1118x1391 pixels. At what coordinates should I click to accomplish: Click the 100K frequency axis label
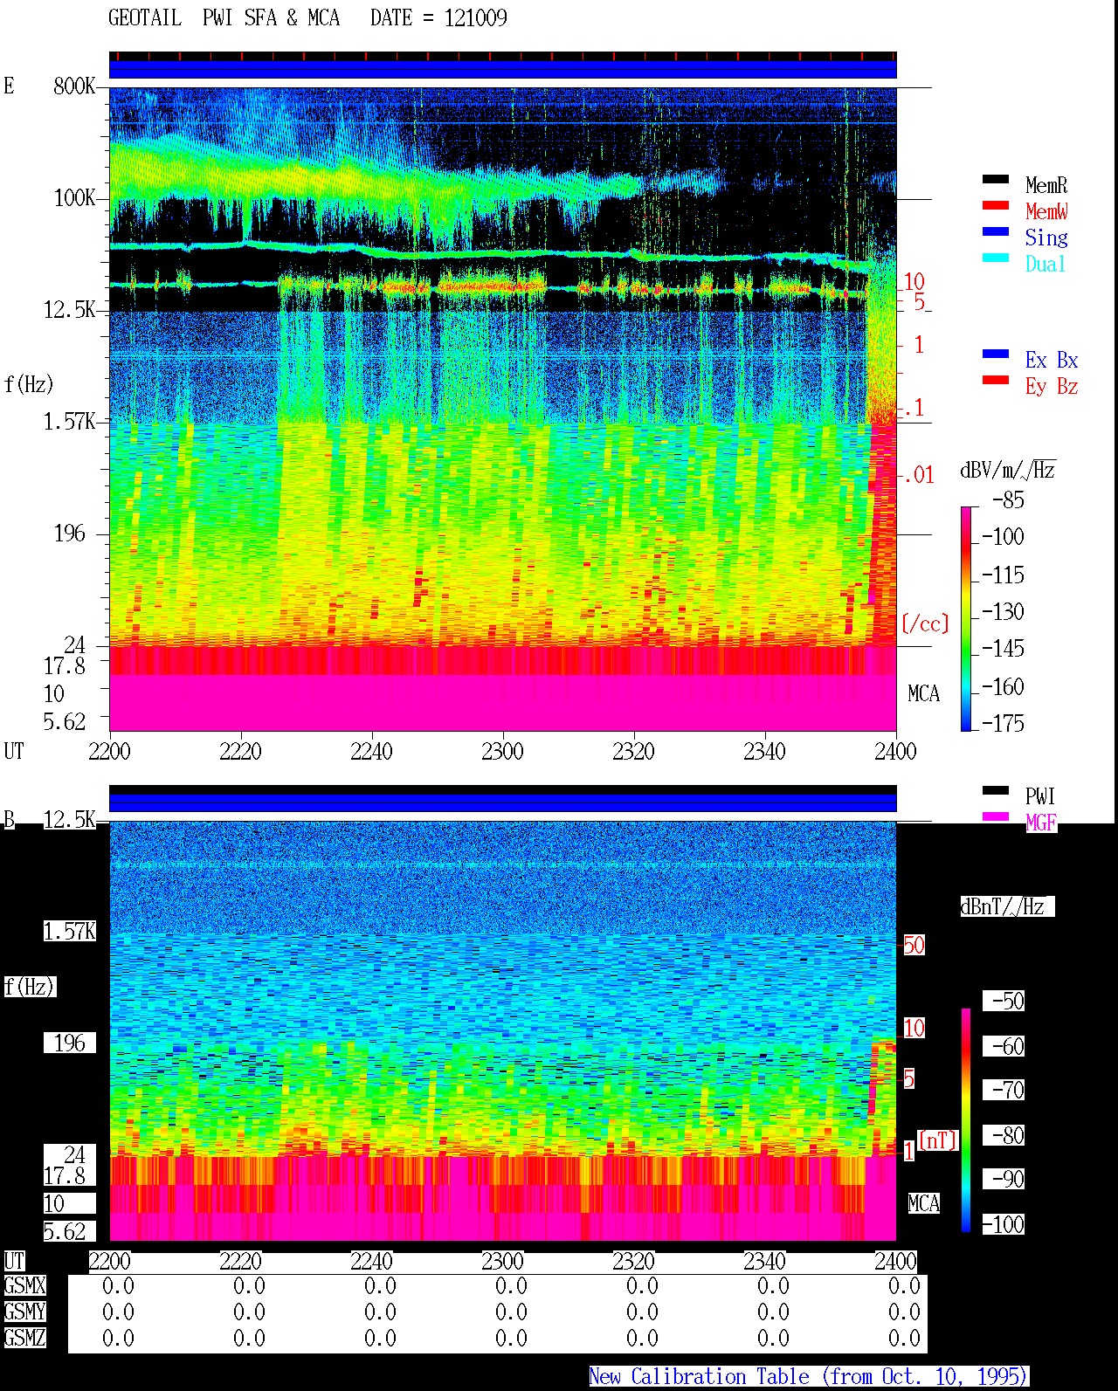point(74,197)
